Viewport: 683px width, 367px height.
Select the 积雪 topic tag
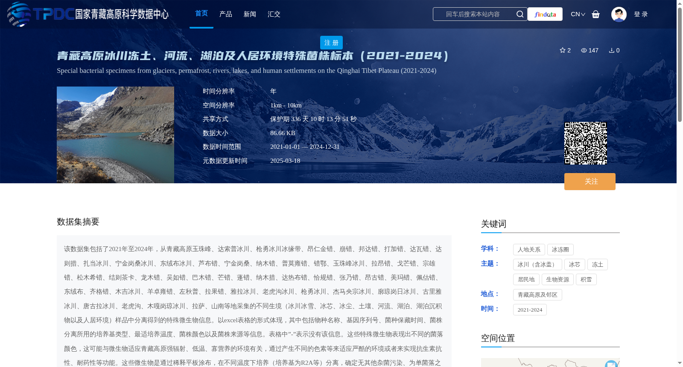pos(586,279)
